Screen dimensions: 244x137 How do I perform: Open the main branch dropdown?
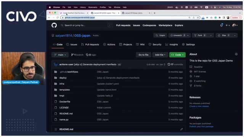click(60, 55)
